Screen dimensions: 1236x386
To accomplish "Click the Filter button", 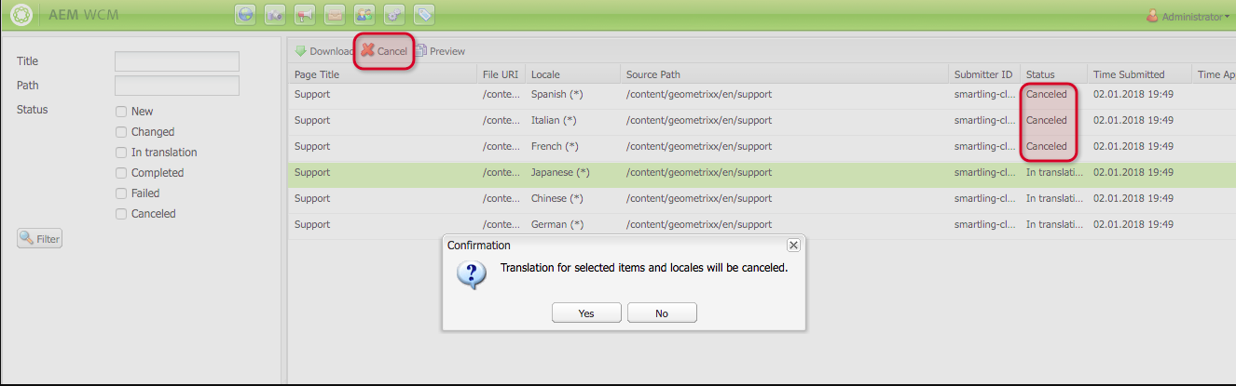I will coord(39,239).
